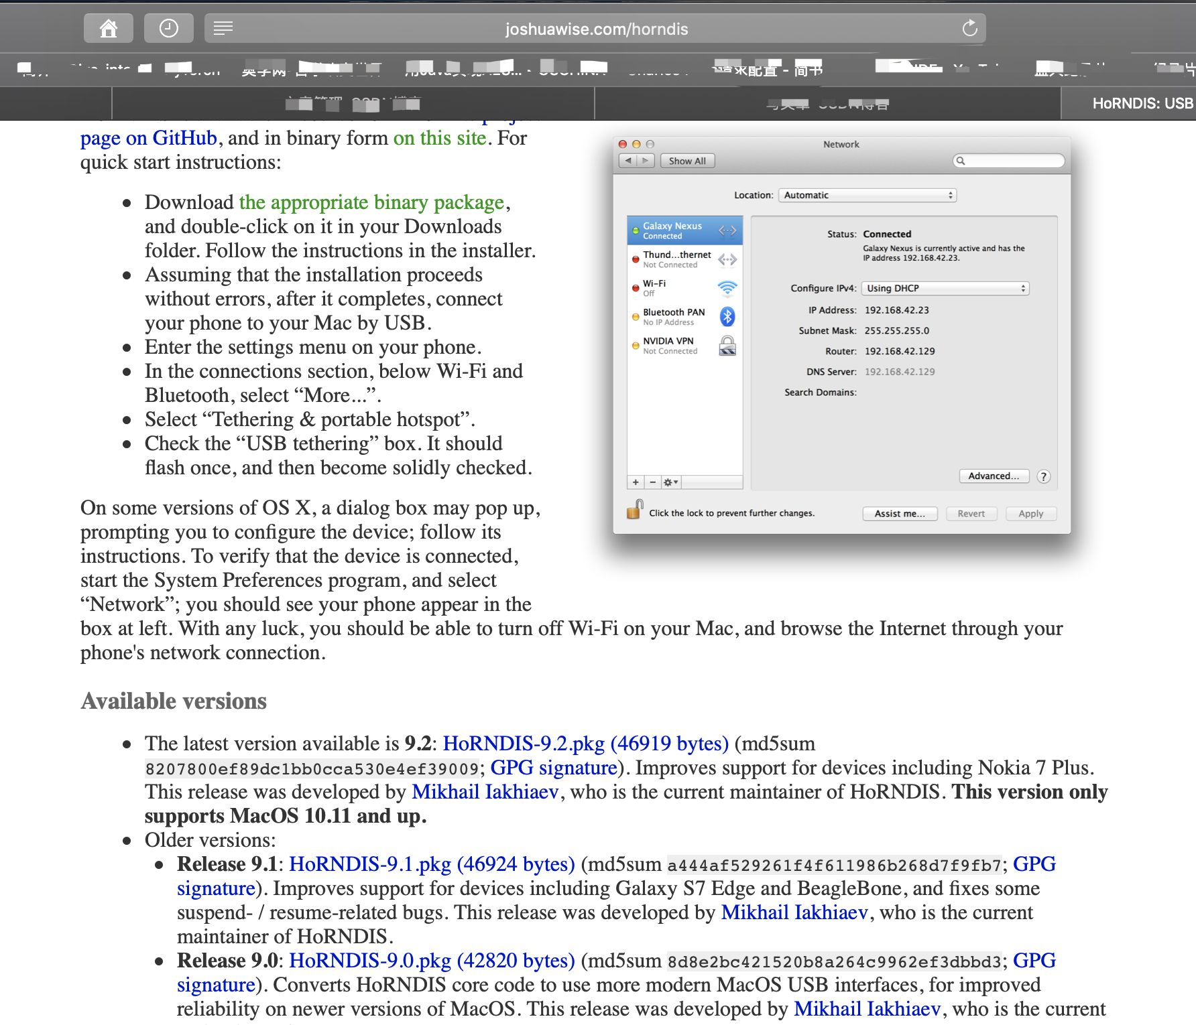Open the Configure IPv4 'Using DHCP' dropdown
This screenshot has width=1196, height=1025.
point(945,288)
